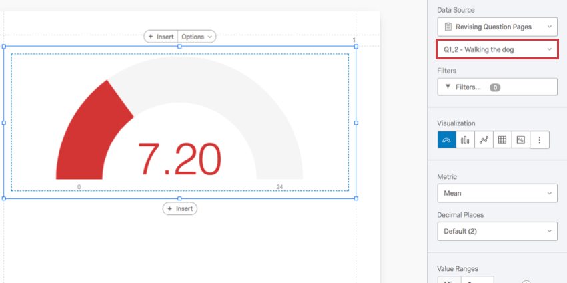Open the Filters... button
The image size is (567, 283).
coord(497,87)
